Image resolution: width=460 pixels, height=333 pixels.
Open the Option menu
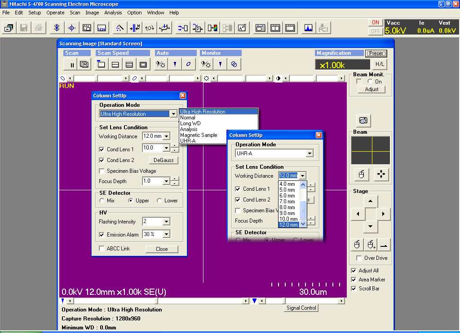coord(134,13)
